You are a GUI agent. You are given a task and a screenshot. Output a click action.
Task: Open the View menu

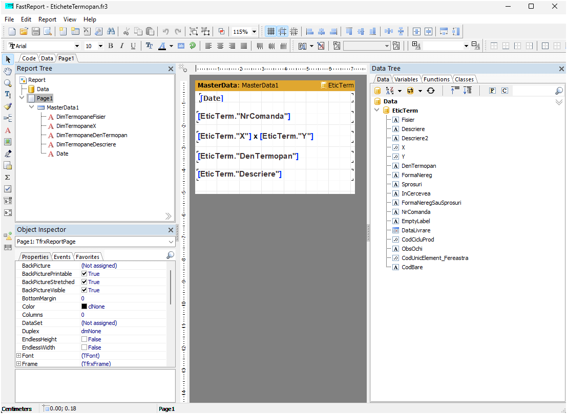(x=70, y=19)
